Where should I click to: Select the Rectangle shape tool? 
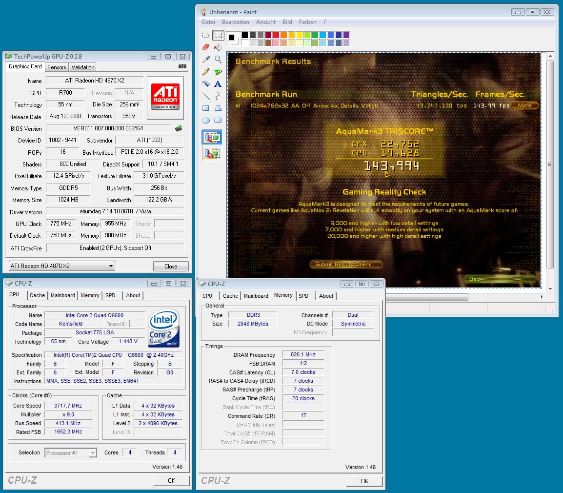[x=206, y=108]
